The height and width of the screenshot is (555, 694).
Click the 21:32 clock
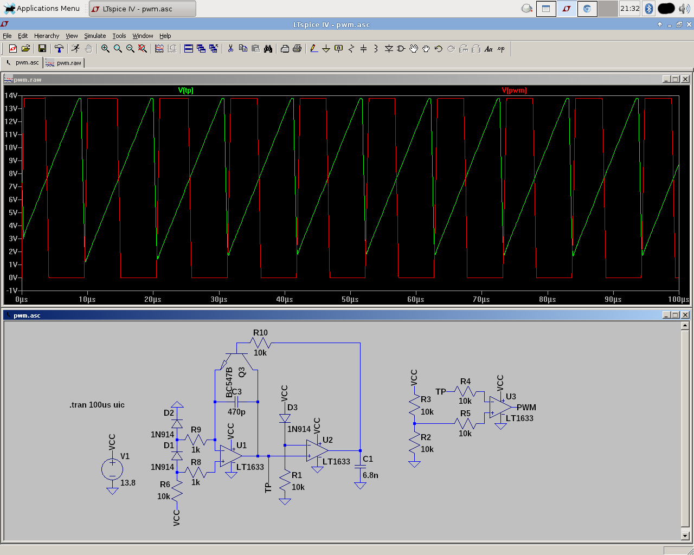coord(629,8)
